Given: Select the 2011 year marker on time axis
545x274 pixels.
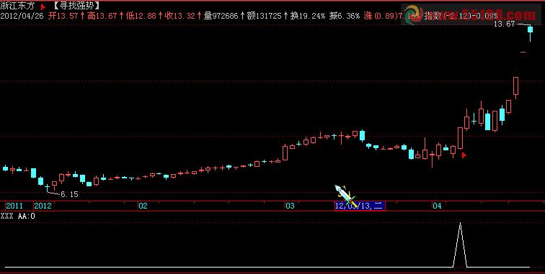Looking at the screenshot, I should point(14,206).
